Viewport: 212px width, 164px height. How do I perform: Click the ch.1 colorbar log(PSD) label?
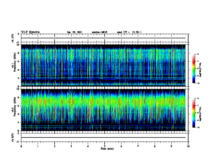tap(200, 70)
